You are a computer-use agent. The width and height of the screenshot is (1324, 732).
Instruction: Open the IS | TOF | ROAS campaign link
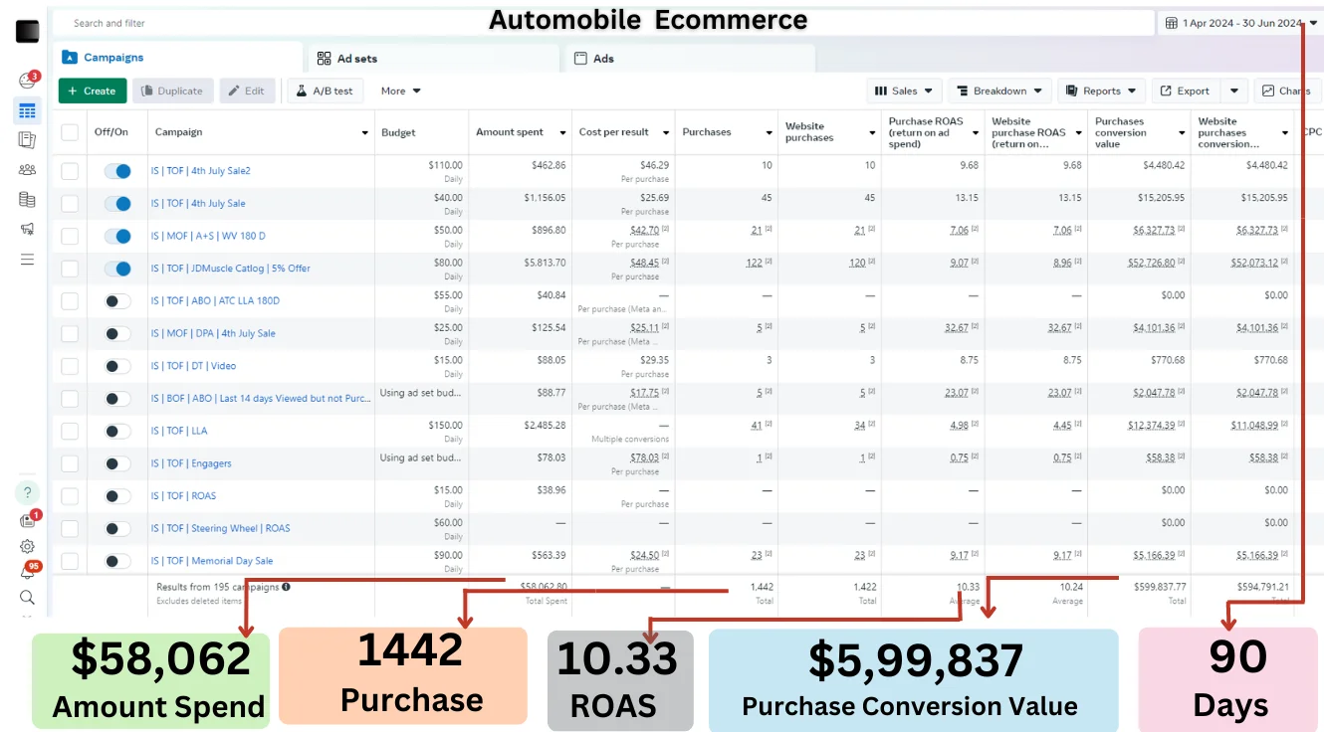coord(183,496)
